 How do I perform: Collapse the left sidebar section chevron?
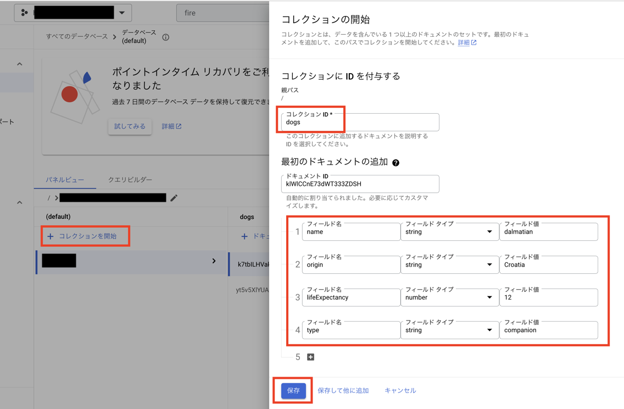[x=18, y=63]
